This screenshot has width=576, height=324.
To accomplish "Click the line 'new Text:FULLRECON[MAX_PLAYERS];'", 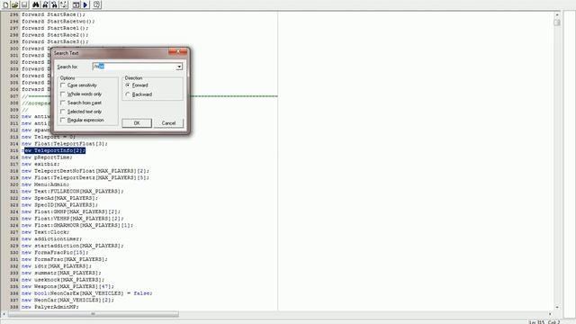I will (x=72, y=192).
